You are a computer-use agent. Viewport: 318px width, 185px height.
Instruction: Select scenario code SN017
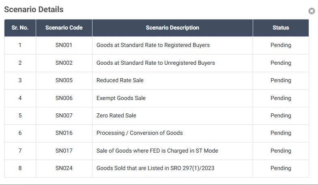point(64,151)
